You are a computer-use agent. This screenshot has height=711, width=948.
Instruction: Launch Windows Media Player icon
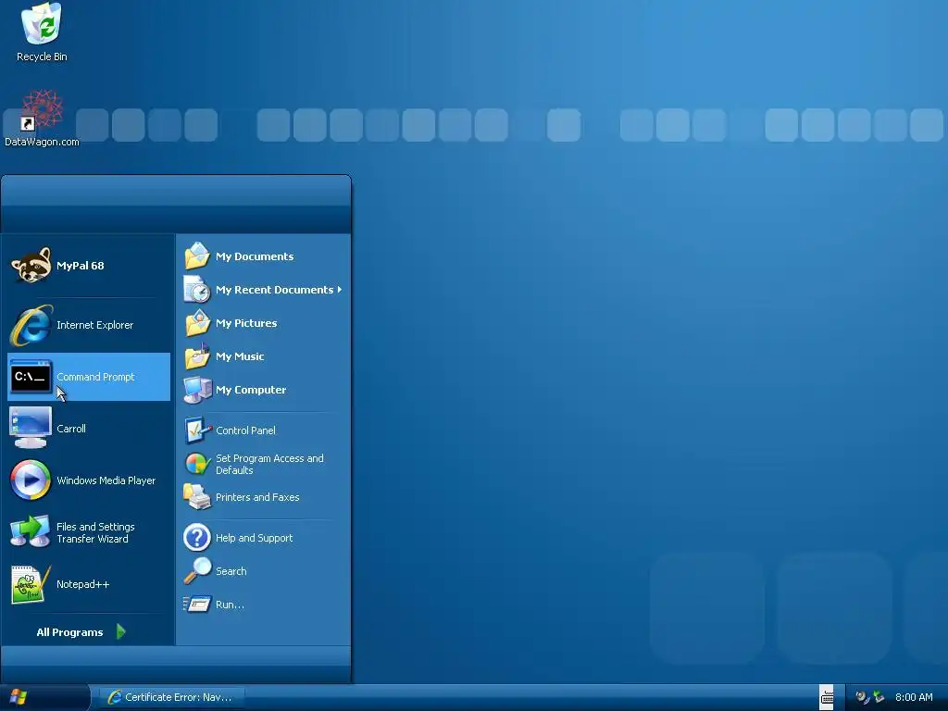click(x=31, y=480)
